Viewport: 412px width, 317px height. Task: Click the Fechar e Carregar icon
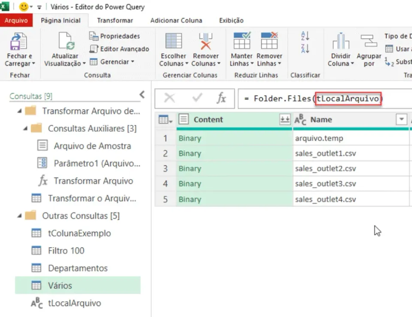click(x=18, y=42)
